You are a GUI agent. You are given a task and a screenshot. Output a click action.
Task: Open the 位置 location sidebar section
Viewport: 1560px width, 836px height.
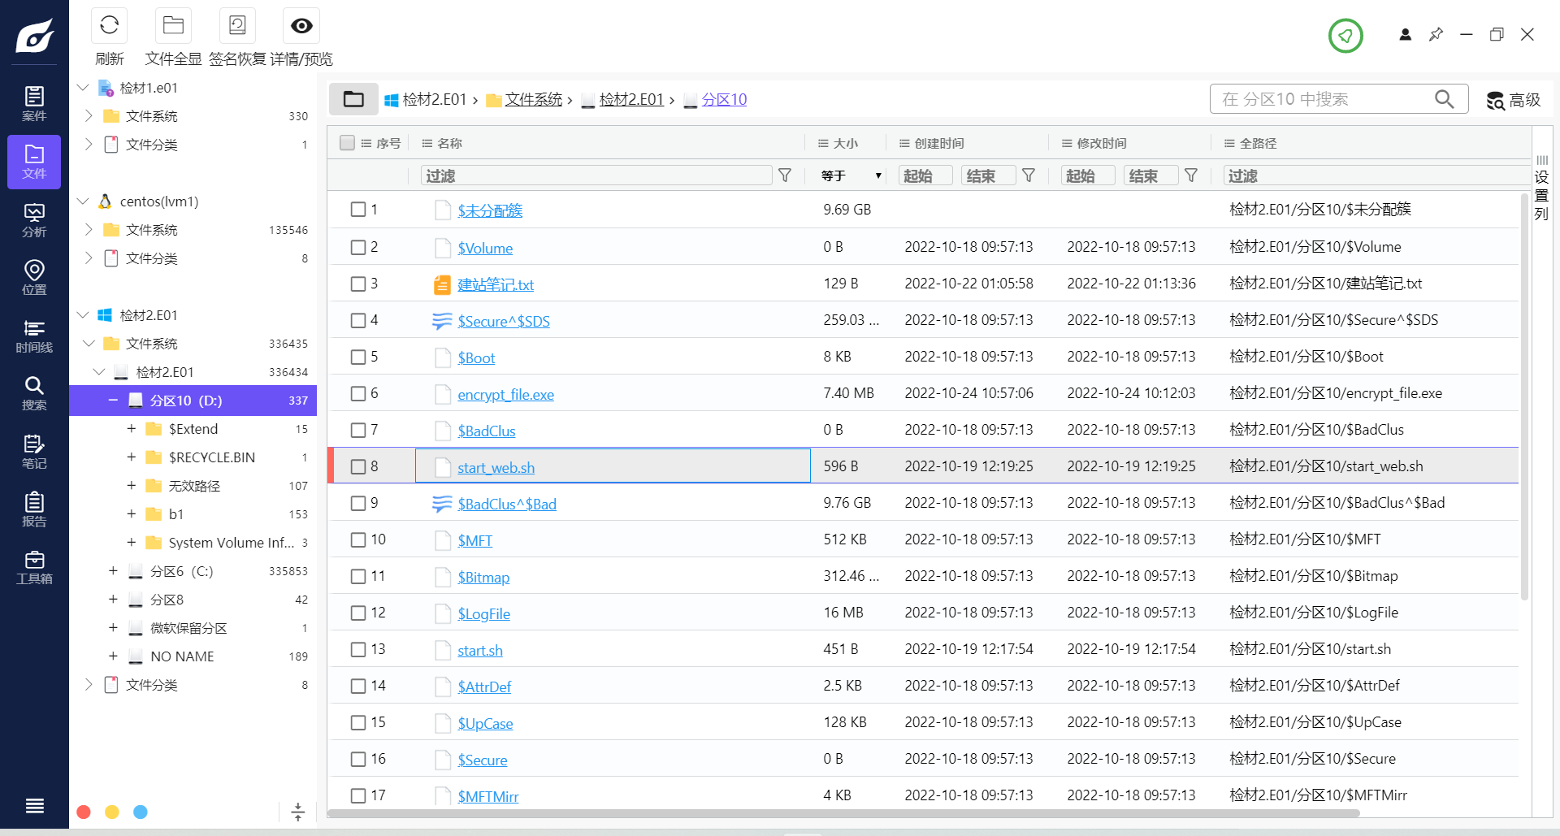tap(34, 278)
